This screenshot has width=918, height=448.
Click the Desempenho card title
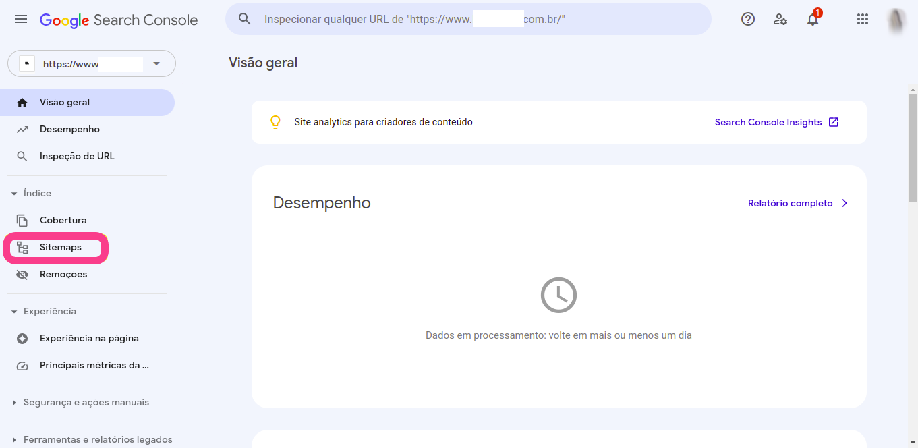click(x=322, y=203)
